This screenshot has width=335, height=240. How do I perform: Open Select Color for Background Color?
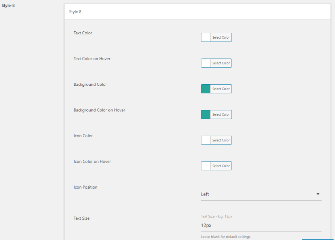[x=221, y=89]
